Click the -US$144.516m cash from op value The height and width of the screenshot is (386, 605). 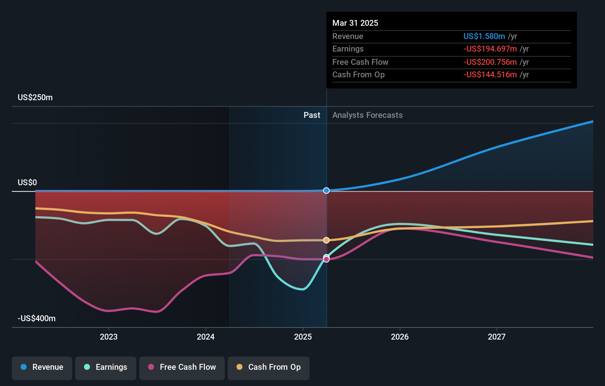(x=490, y=74)
